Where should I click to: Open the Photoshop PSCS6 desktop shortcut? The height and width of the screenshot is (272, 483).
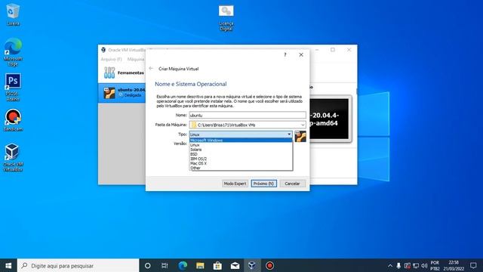[x=13, y=87]
